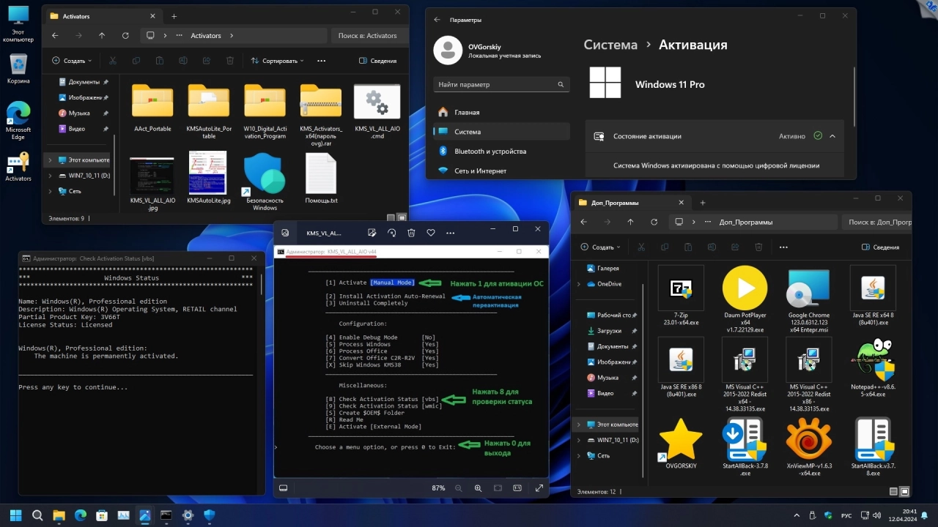The width and height of the screenshot is (938, 527).
Task: Refresh the Доп_Программы window
Action: pos(654,222)
